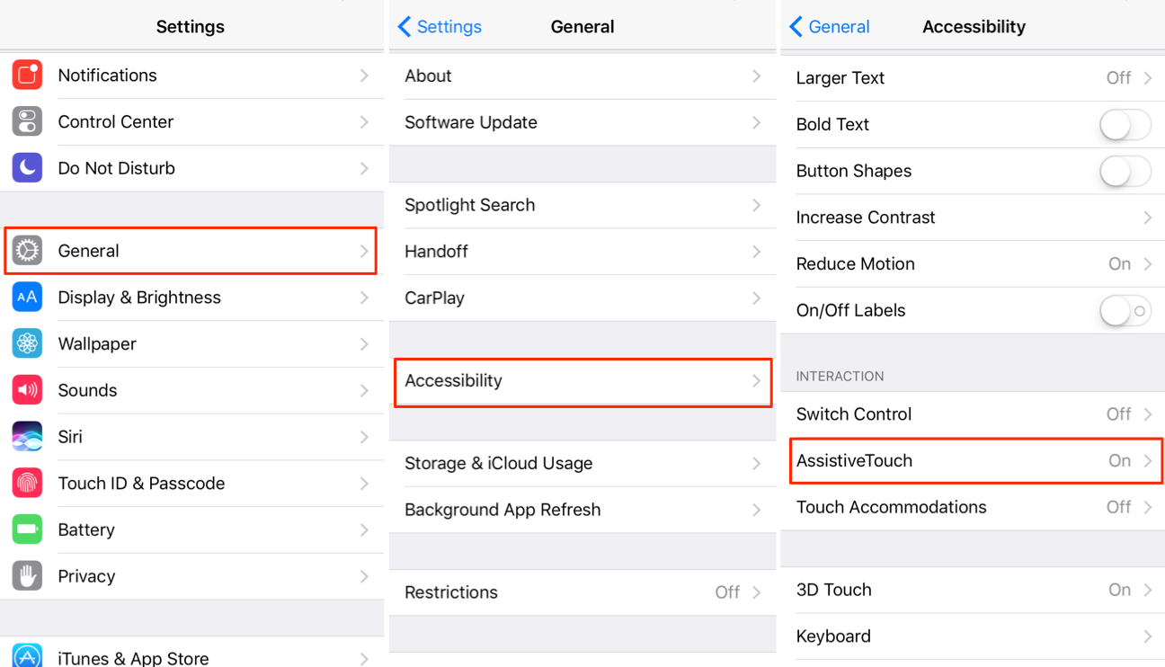This screenshot has width=1165, height=667.
Task: Go back using the General button
Action: point(830,27)
